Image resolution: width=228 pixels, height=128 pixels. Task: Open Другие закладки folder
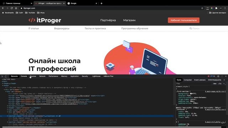(x=218, y=13)
